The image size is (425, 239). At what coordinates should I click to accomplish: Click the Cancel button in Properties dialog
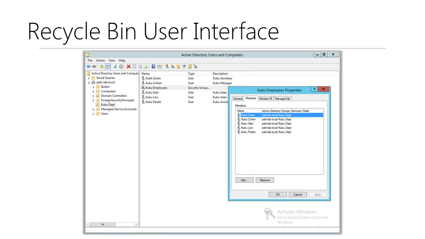298,195
